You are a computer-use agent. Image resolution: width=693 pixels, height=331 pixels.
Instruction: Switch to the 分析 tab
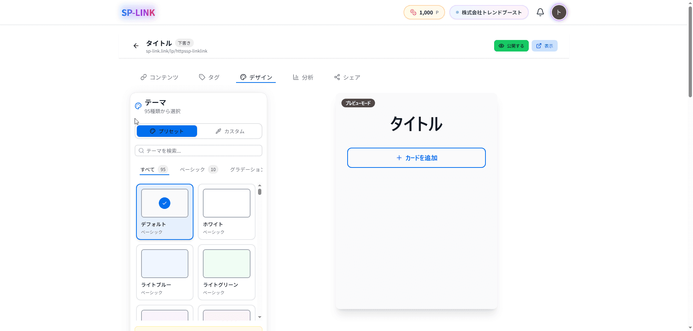point(303,77)
